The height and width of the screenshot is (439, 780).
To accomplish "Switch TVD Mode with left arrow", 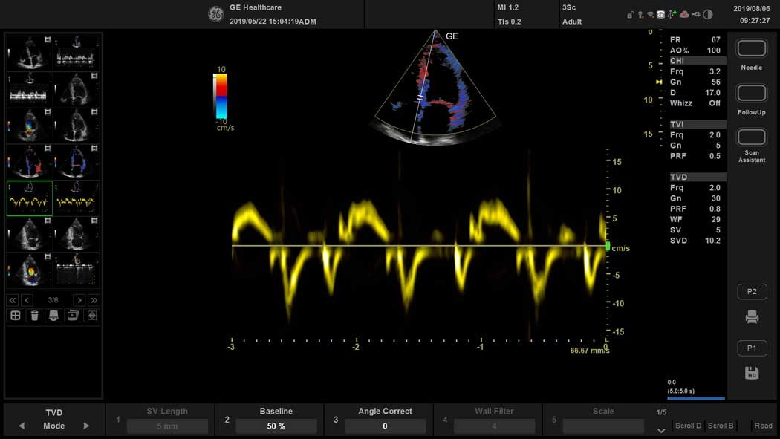I will [x=22, y=426].
